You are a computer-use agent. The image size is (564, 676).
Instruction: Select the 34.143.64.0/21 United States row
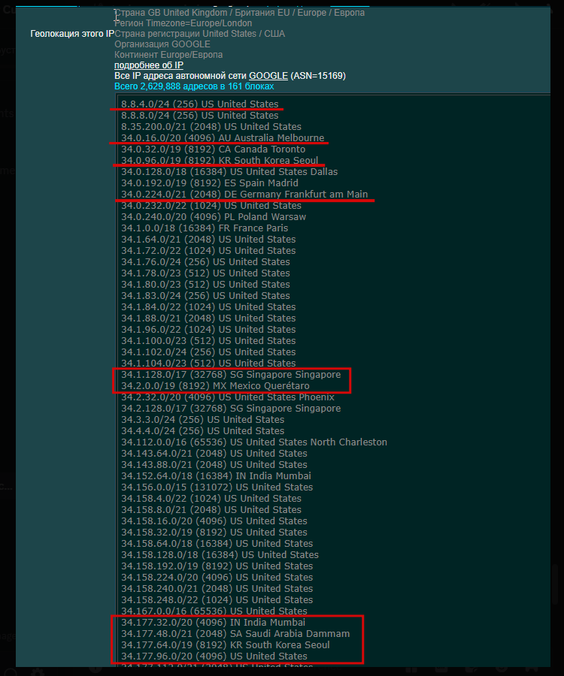click(x=214, y=453)
